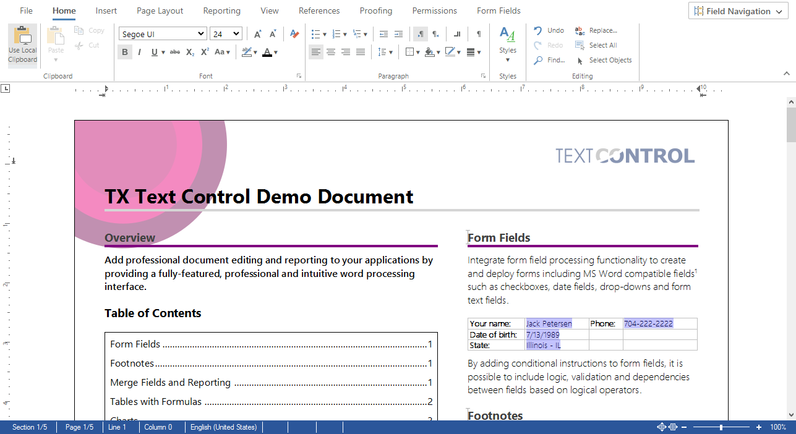Increase paragraph indent

398,34
